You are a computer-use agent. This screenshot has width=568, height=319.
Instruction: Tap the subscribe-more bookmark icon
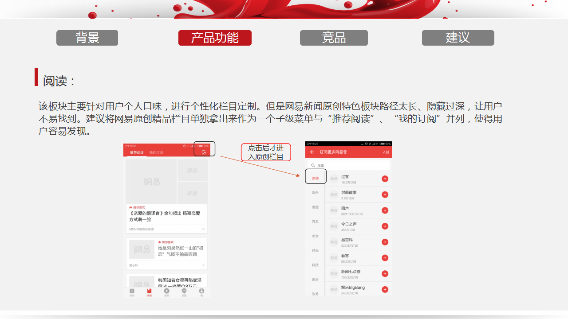pos(204,152)
